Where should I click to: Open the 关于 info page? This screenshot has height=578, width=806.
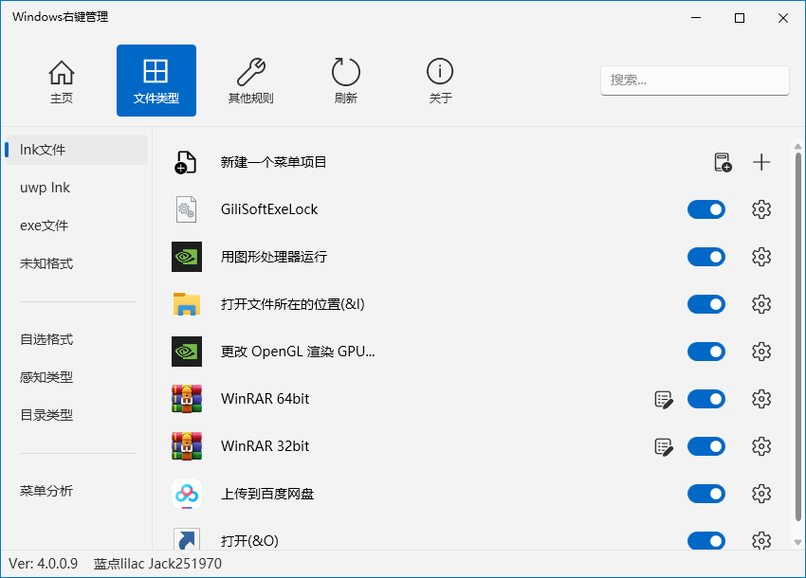(440, 81)
